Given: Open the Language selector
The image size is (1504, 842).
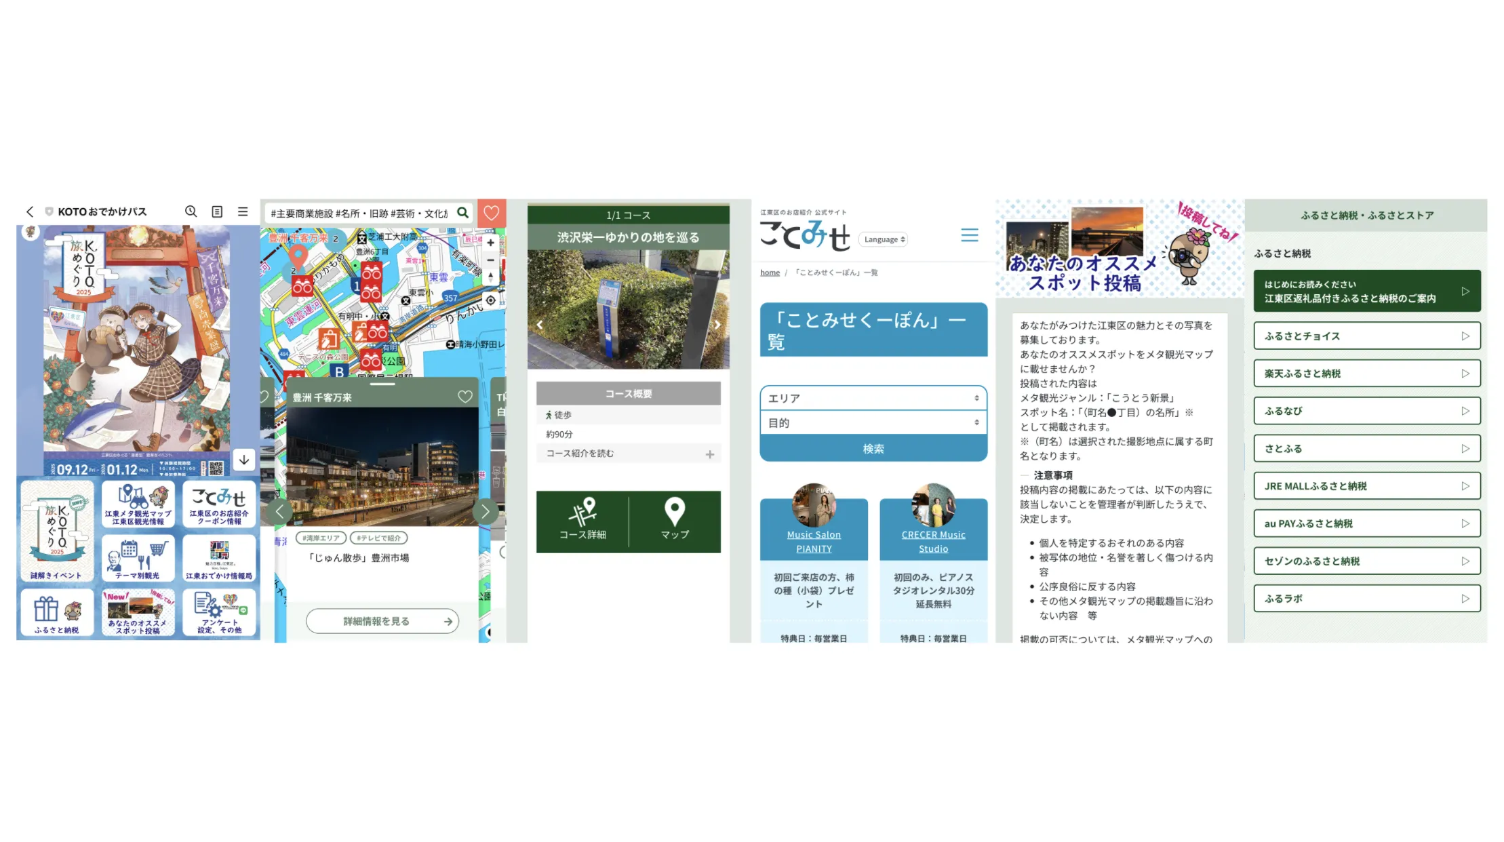Looking at the screenshot, I should (884, 239).
